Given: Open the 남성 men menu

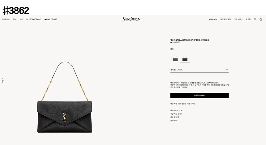Looking at the screenshot, I should [x=21, y=19].
